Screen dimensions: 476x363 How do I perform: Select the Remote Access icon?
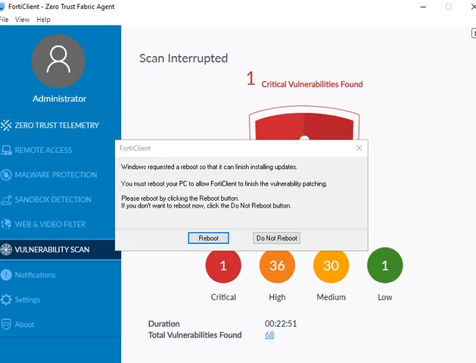click(6, 150)
